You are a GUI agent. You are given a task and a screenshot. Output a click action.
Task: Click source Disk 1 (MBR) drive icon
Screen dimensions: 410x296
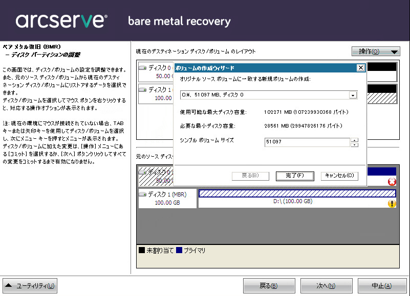(x=142, y=194)
